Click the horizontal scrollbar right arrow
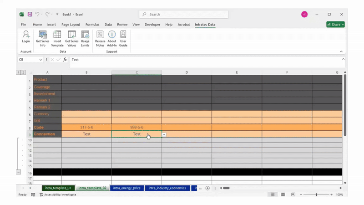The height and width of the screenshot is (205, 364). (x=340, y=188)
